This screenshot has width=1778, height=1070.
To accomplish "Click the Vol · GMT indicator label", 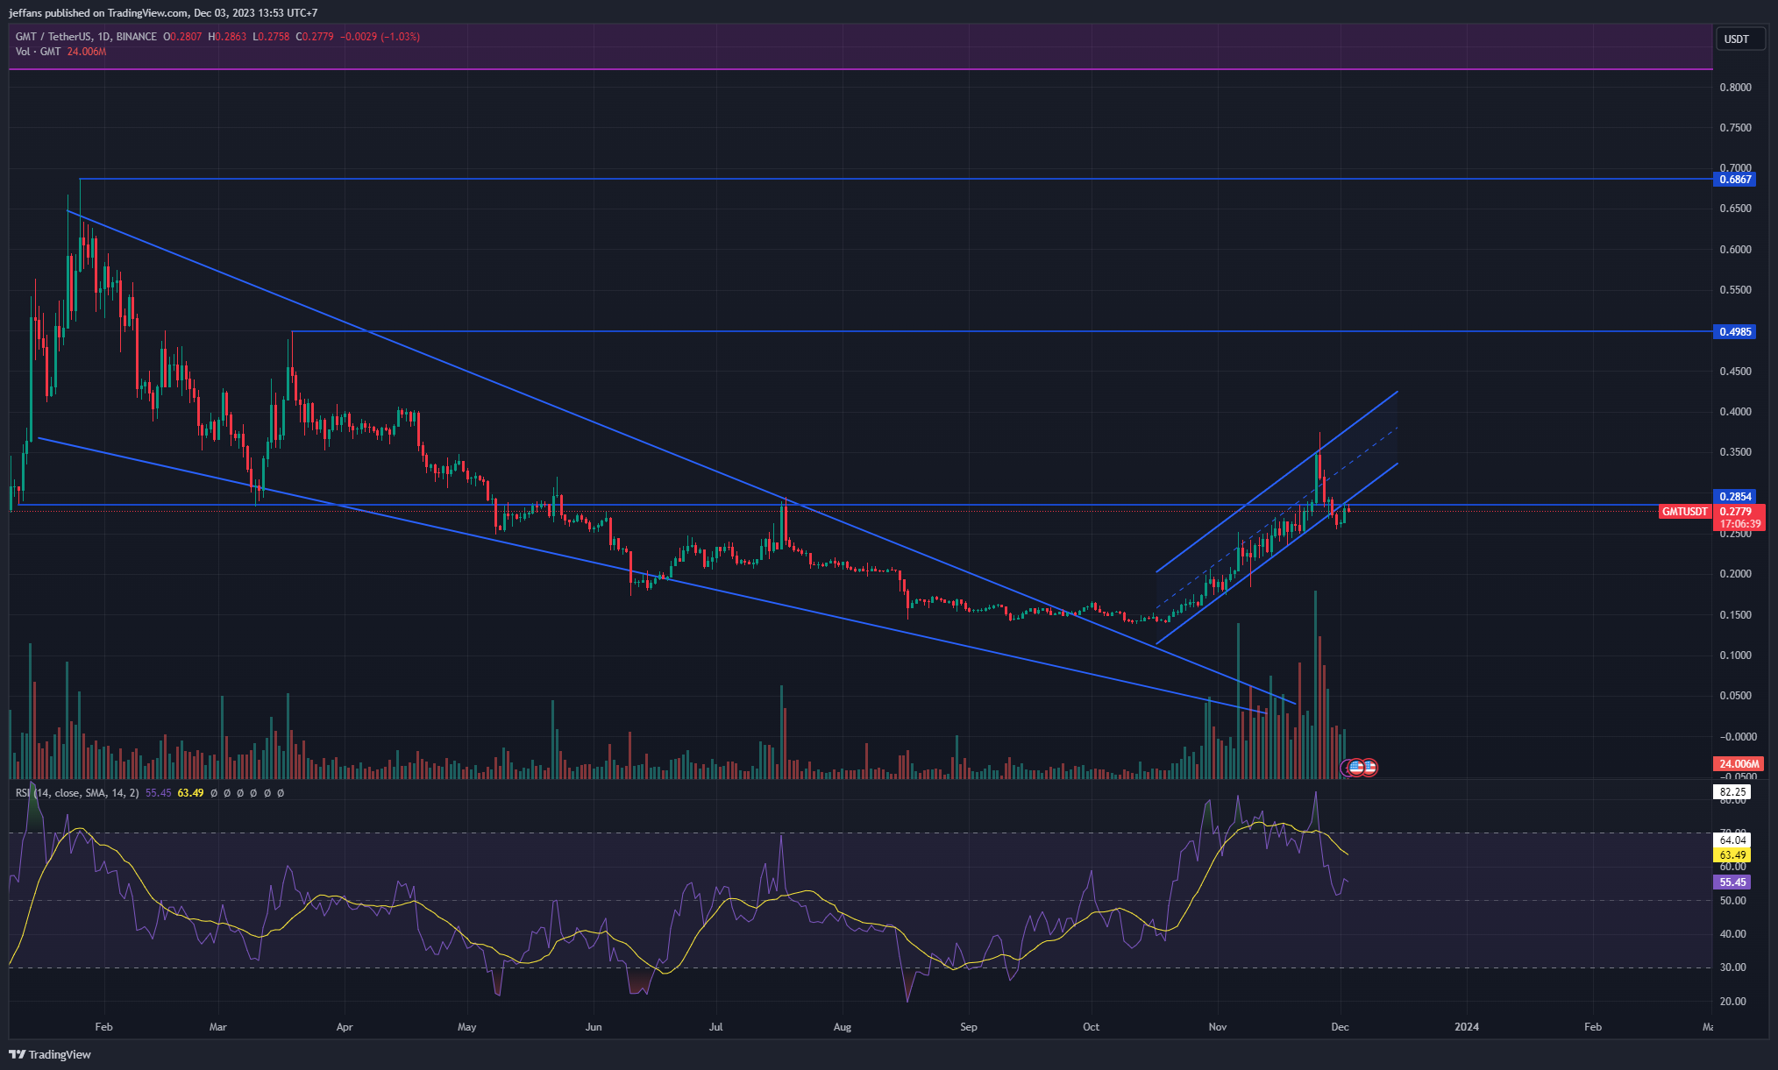I will click(38, 52).
